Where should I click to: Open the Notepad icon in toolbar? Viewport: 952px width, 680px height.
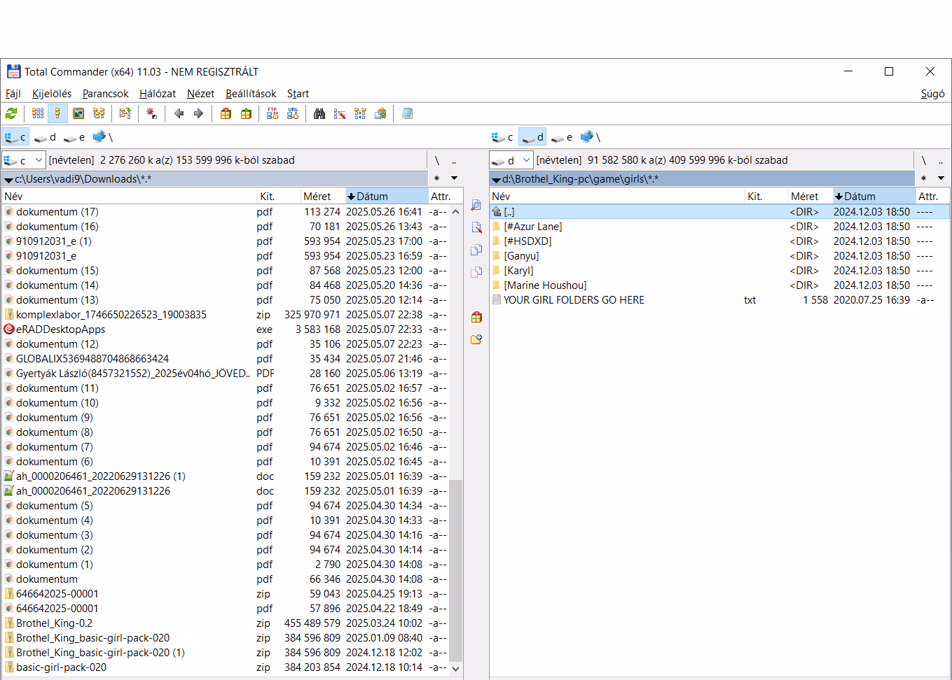(x=407, y=113)
